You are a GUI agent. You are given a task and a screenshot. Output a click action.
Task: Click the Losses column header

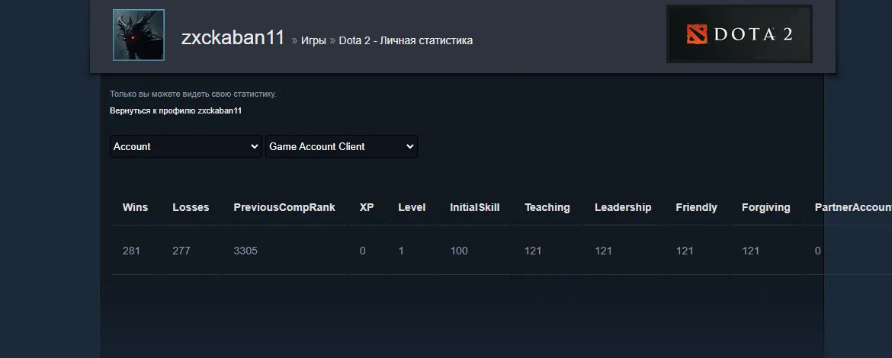[x=191, y=207]
